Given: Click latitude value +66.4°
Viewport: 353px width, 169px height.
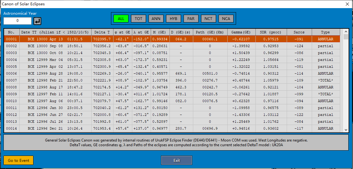Looking at the screenshot, I should [123, 53].
